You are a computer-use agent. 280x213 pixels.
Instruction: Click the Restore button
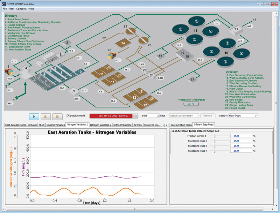(x=207, y=116)
